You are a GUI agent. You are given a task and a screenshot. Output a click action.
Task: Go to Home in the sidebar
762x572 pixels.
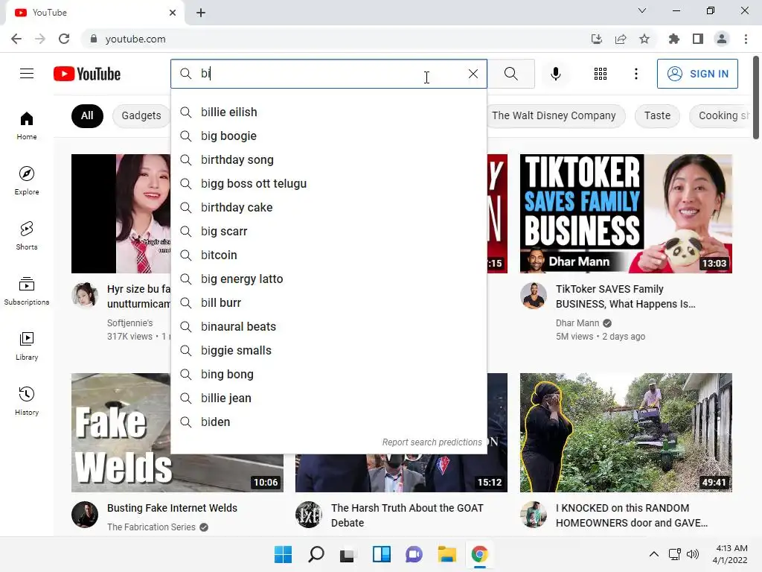[x=27, y=126]
